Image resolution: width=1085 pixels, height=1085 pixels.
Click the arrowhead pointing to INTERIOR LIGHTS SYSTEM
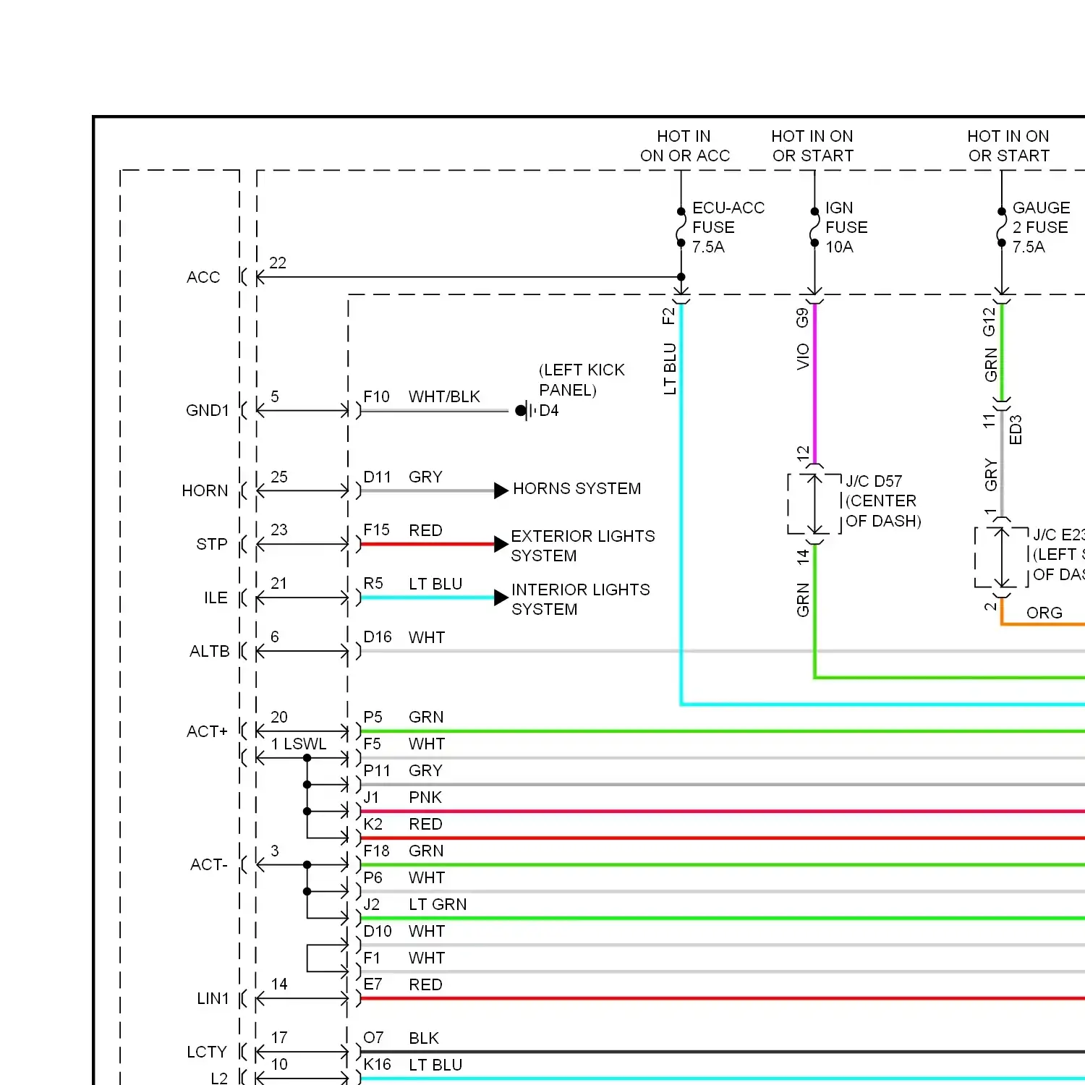501,597
